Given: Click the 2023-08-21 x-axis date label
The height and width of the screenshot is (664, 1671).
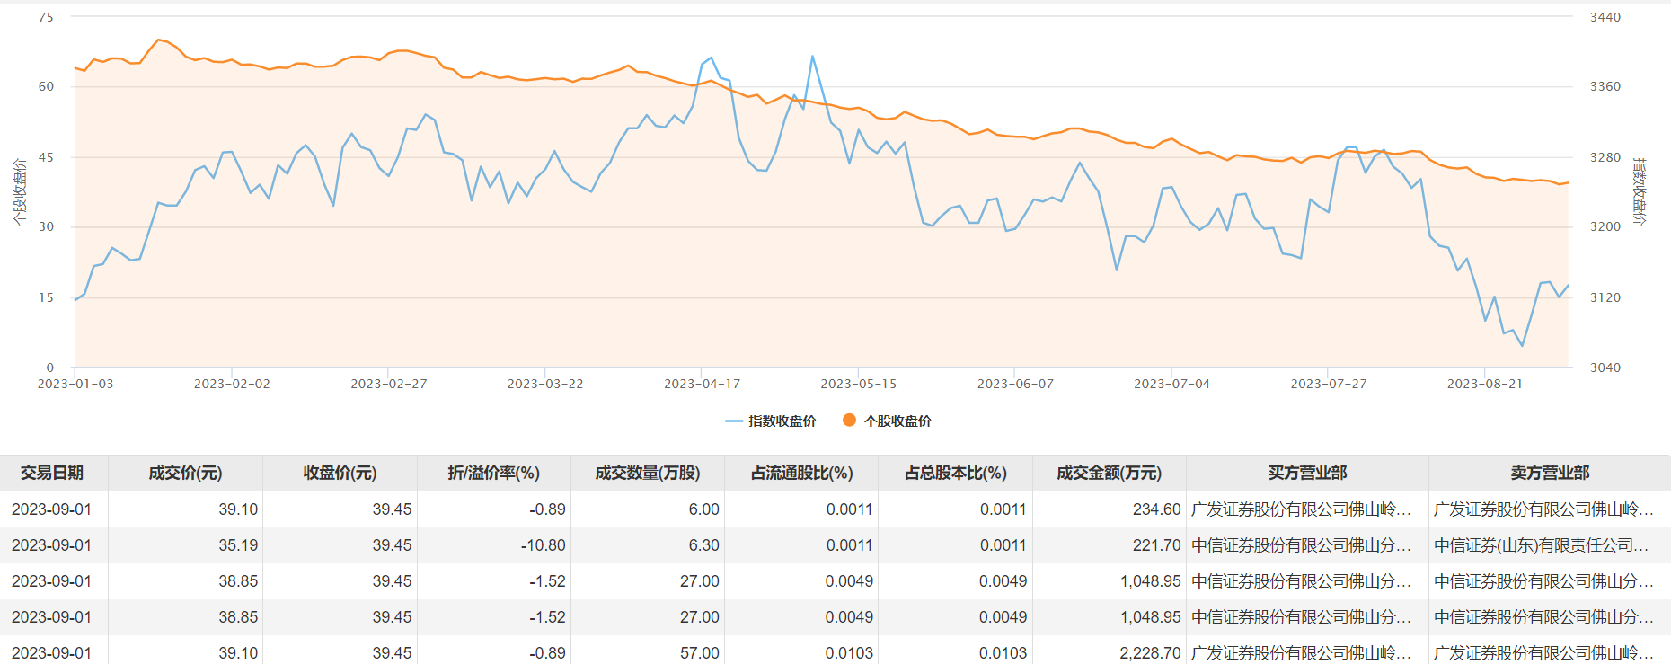Looking at the screenshot, I should 1484,384.
